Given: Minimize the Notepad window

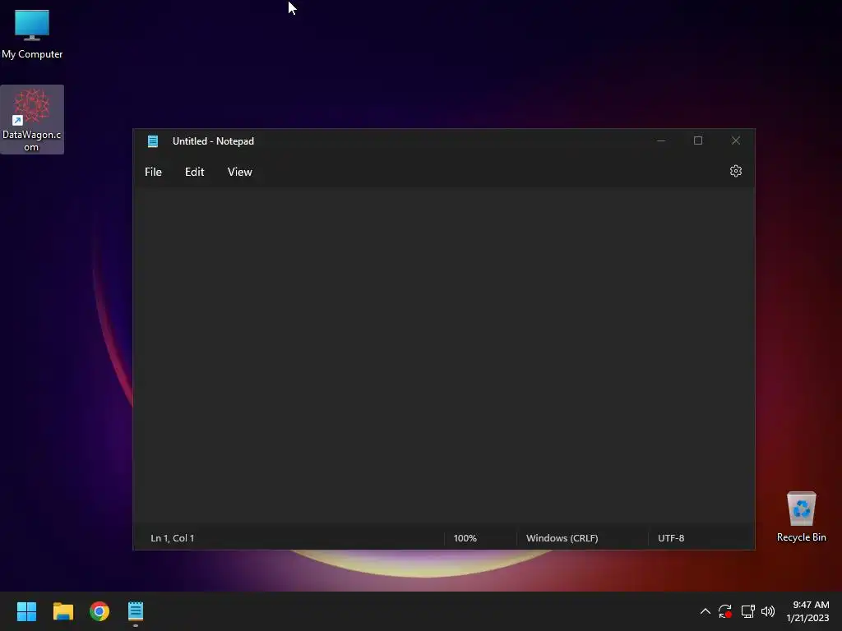Looking at the screenshot, I should [x=661, y=140].
